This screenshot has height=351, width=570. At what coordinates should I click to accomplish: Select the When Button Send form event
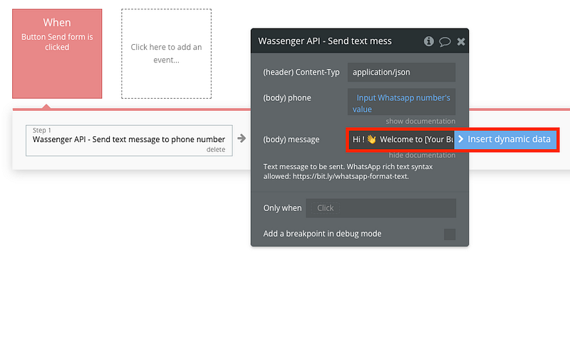pyautogui.click(x=57, y=53)
